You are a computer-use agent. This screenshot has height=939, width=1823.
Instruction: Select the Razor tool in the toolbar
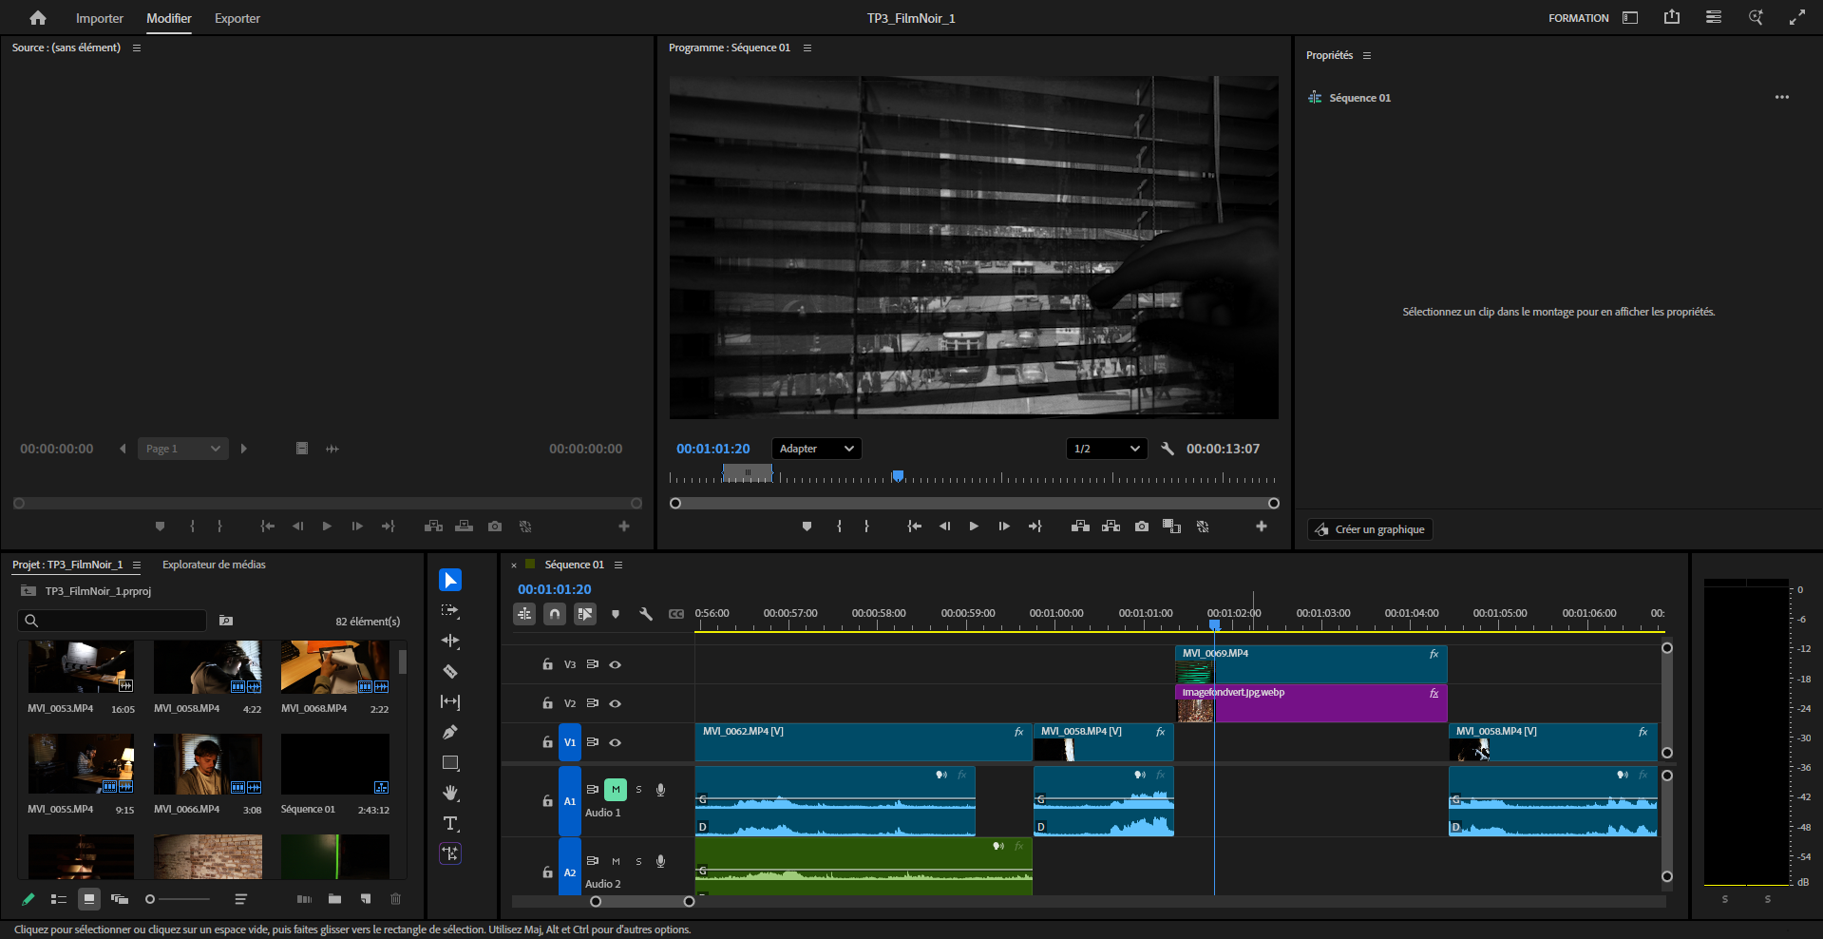[450, 672]
